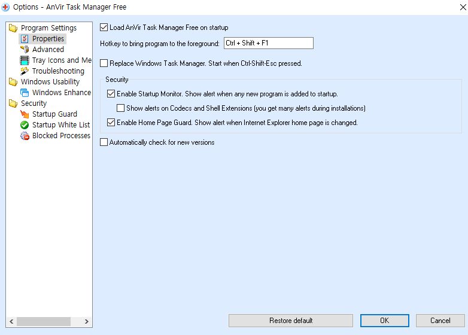
Task: Click the tree's left scroll arrow
Action: pyautogui.click(x=11, y=322)
